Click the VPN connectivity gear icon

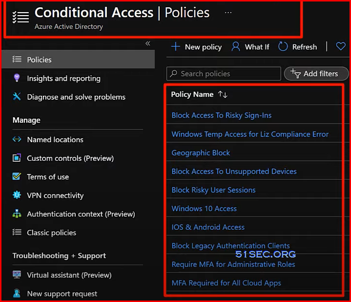pos(17,195)
